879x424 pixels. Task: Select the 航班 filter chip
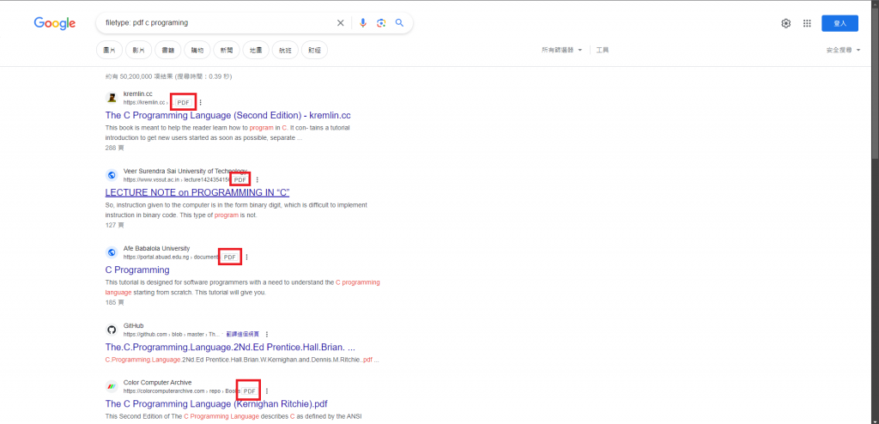pyautogui.click(x=285, y=50)
